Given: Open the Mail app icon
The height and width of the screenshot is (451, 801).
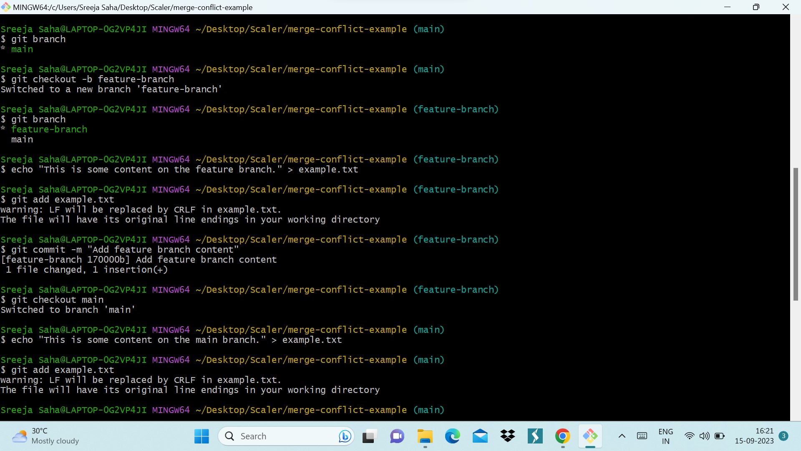Looking at the screenshot, I should click(480, 436).
